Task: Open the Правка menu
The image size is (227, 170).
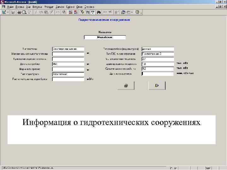Action: tap(20, 7)
